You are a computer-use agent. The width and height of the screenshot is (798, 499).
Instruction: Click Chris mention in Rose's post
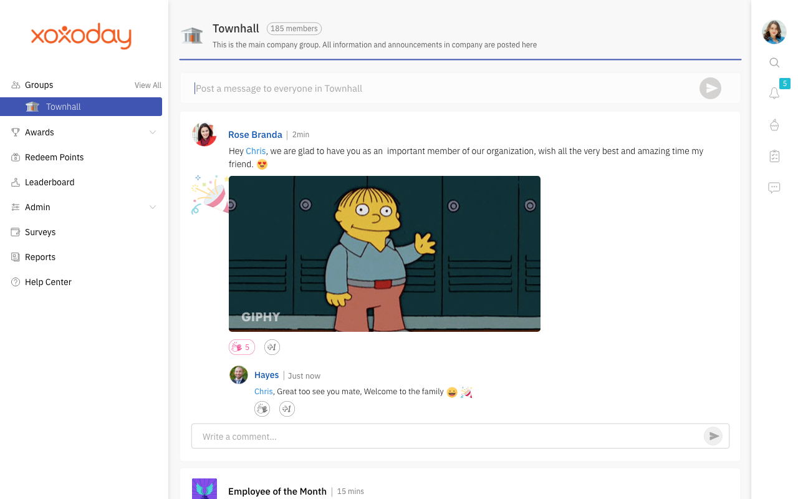click(x=256, y=151)
